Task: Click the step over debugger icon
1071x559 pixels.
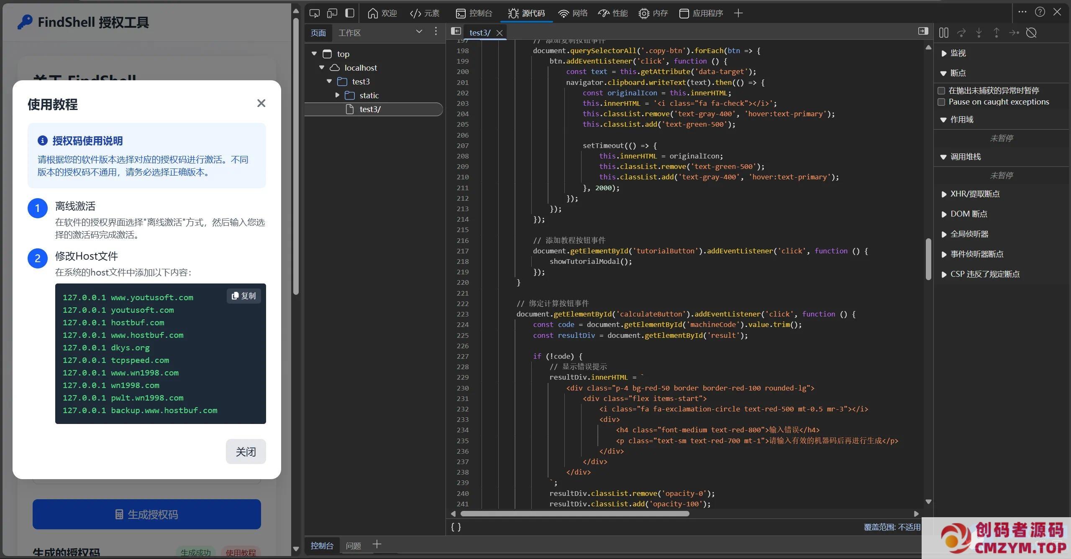Action: pos(961,33)
